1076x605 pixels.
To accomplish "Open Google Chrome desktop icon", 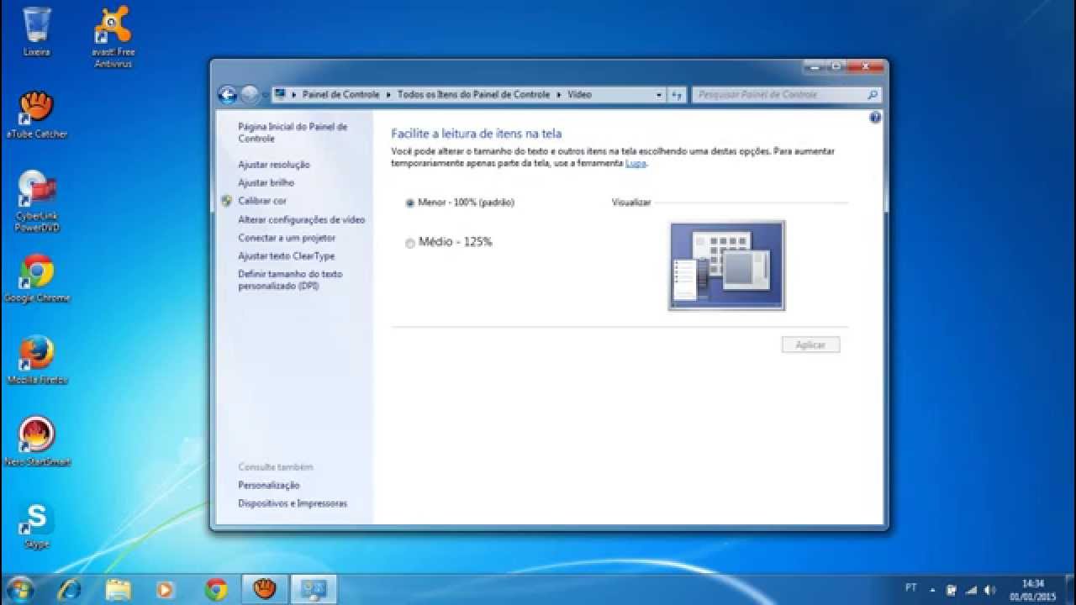I will tap(37, 278).
